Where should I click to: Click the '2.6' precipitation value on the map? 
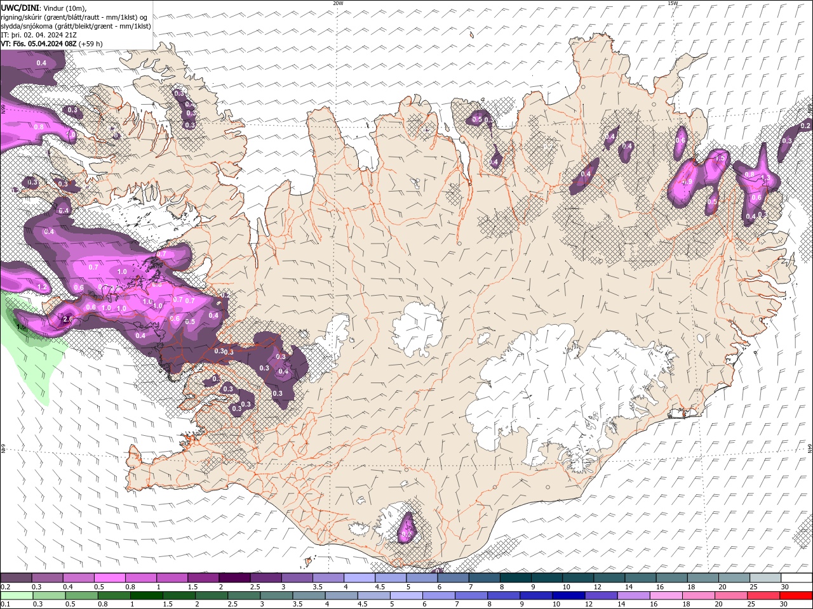click(x=69, y=319)
